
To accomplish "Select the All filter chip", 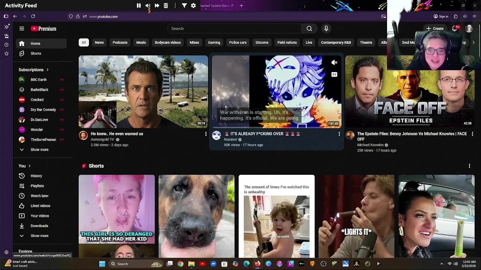I will click(84, 42).
